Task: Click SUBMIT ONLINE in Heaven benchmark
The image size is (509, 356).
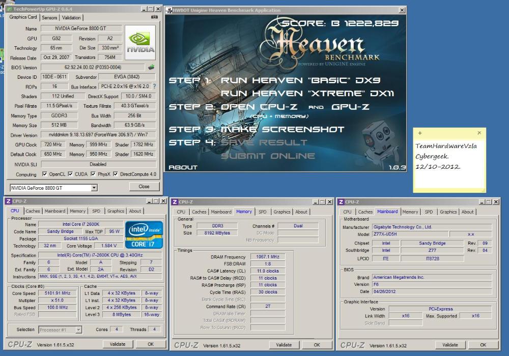Action: (x=268, y=156)
